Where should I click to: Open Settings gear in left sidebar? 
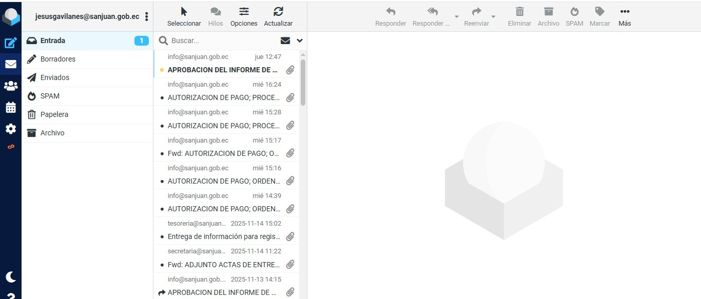click(x=11, y=129)
